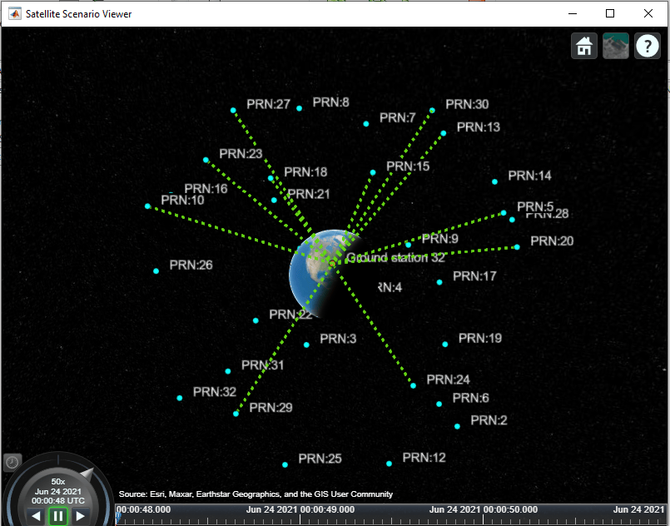The width and height of the screenshot is (670, 526).
Task: Select the PRN:24 satellite dot
Action: (x=413, y=385)
